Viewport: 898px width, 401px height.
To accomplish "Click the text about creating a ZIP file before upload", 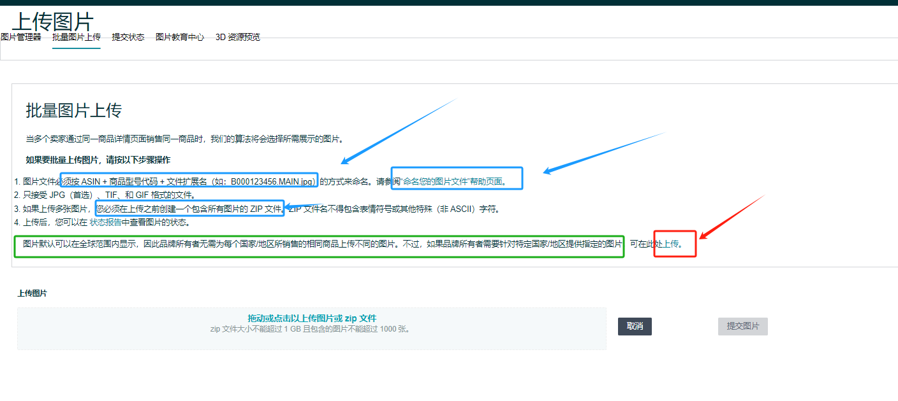I will tap(189, 209).
